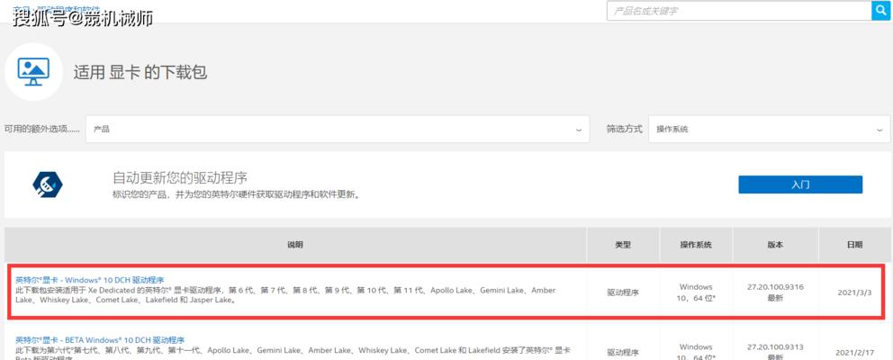This screenshot has width=893, height=360.
Task: Sort by 操作系统 table column header
Action: coord(695,245)
